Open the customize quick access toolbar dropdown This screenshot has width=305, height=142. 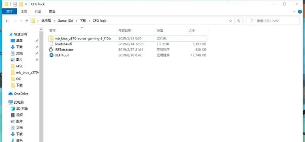click(26, 4)
